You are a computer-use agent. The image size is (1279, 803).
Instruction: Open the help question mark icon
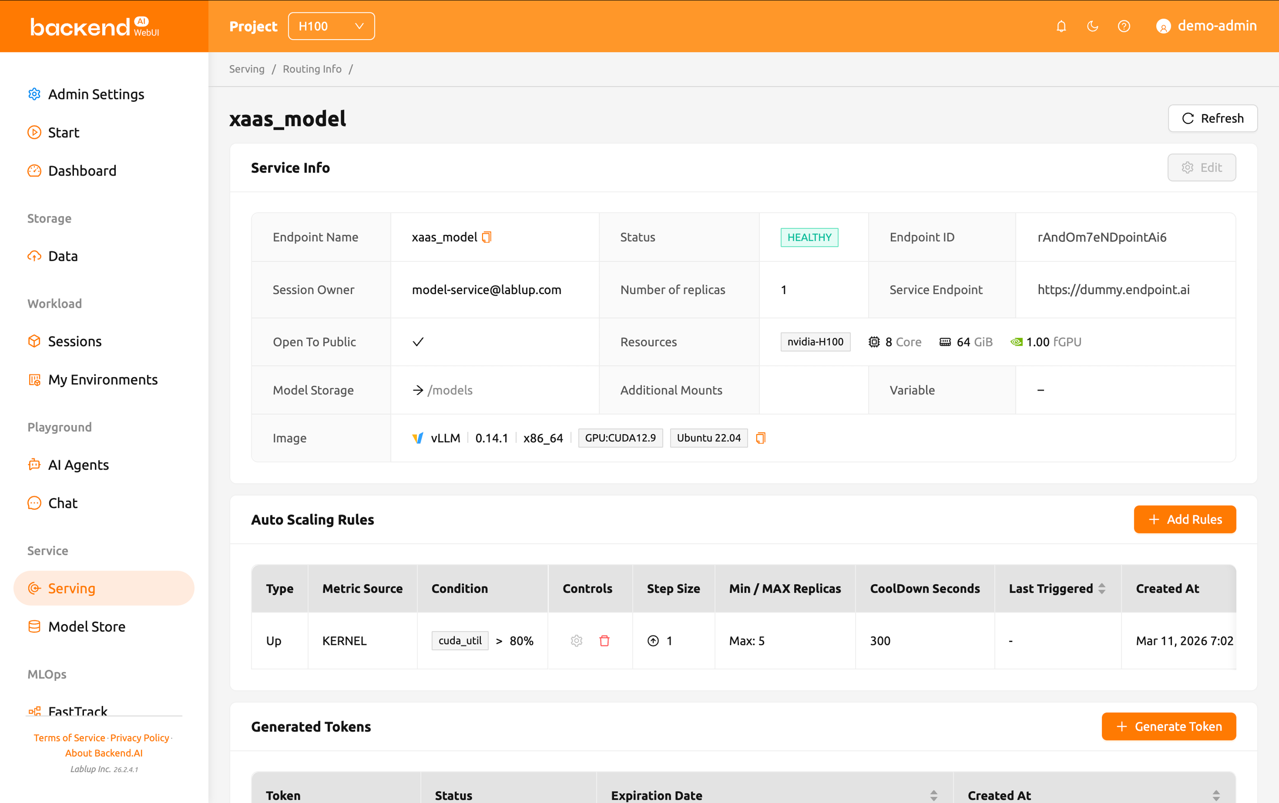pyautogui.click(x=1123, y=26)
